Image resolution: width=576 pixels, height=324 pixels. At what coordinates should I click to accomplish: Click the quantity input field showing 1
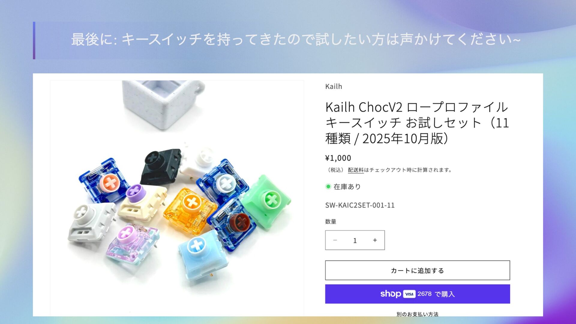click(355, 240)
